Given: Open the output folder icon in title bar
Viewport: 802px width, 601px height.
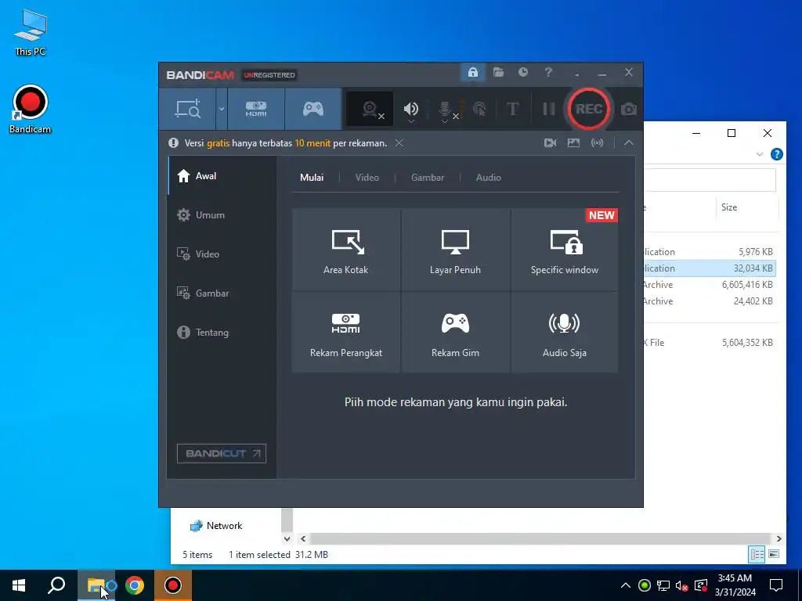Looking at the screenshot, I should coord(498,73).
